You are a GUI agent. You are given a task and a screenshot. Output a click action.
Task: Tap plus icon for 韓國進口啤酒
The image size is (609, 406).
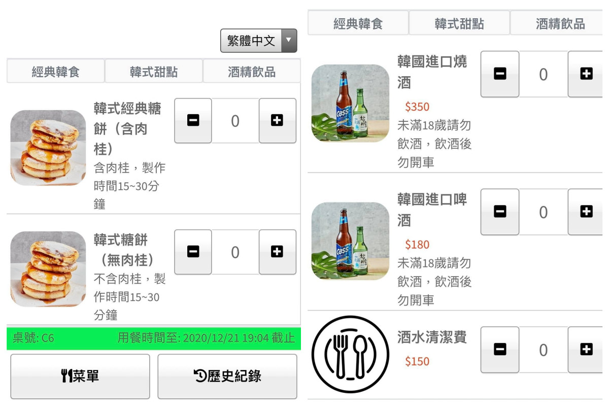point(586,212)
